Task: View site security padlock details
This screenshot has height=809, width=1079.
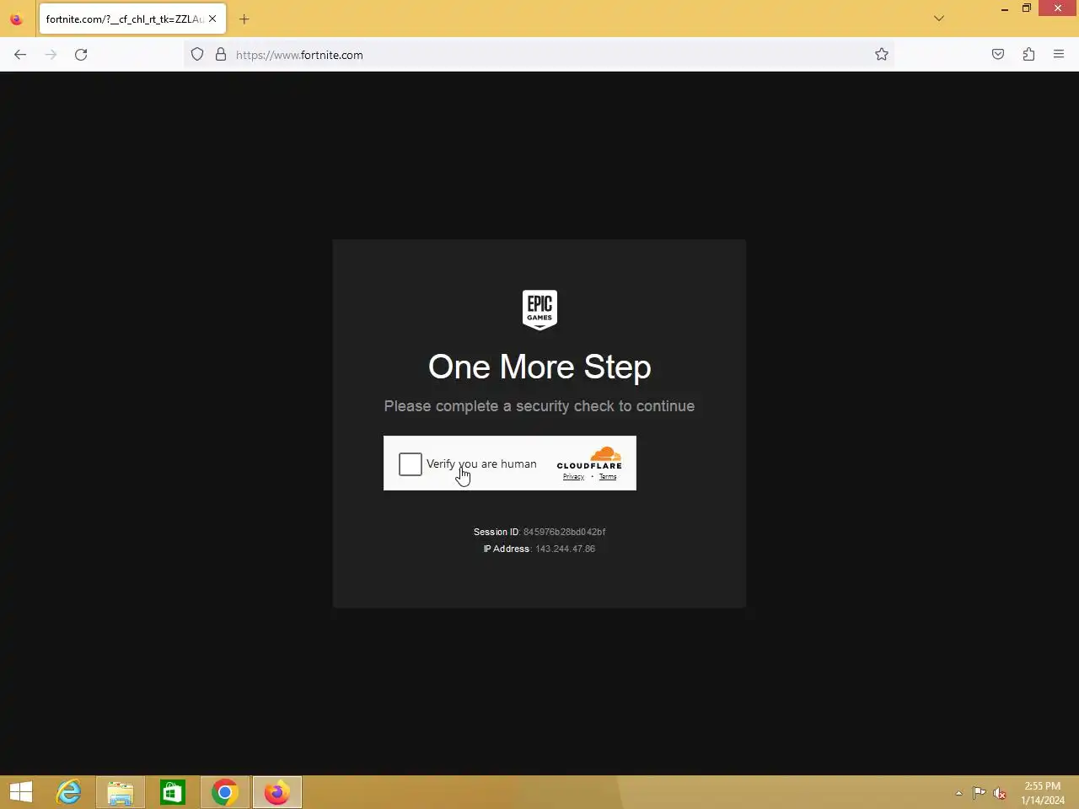Action: pos(221,55)
